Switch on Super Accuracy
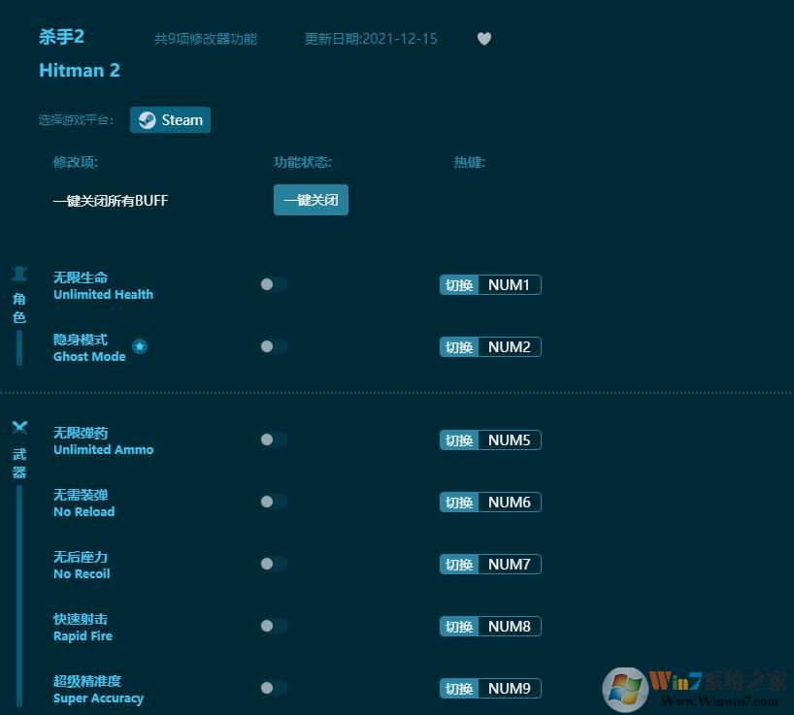The image size is (794, 715). pos(273,688)
